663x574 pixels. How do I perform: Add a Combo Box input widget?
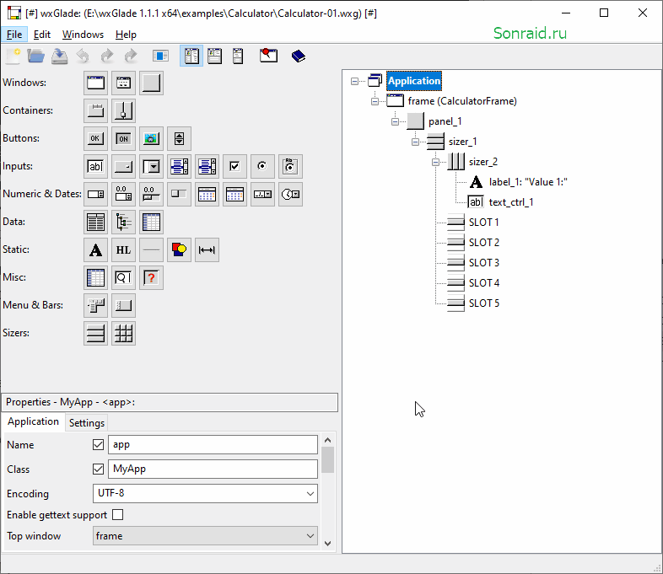151,166
